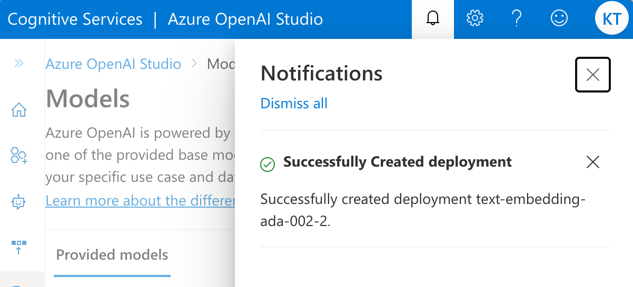Open the notifications bell icon
Viewport: 633px width, 287px height.
click(433, 19)
